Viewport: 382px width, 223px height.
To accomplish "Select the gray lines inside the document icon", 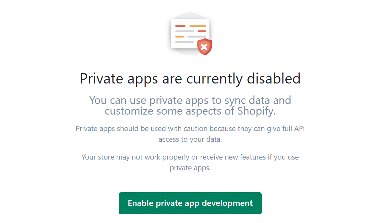I will [185, 31].
